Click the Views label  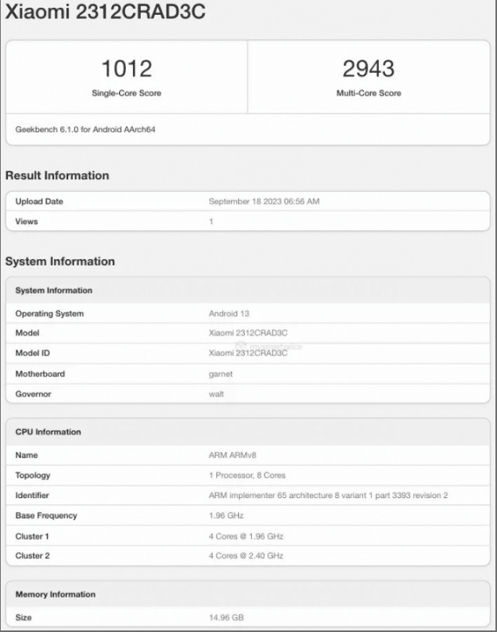[27, 222]
